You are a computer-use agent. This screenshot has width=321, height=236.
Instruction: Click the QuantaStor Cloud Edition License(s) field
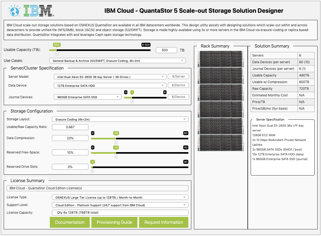97,188
